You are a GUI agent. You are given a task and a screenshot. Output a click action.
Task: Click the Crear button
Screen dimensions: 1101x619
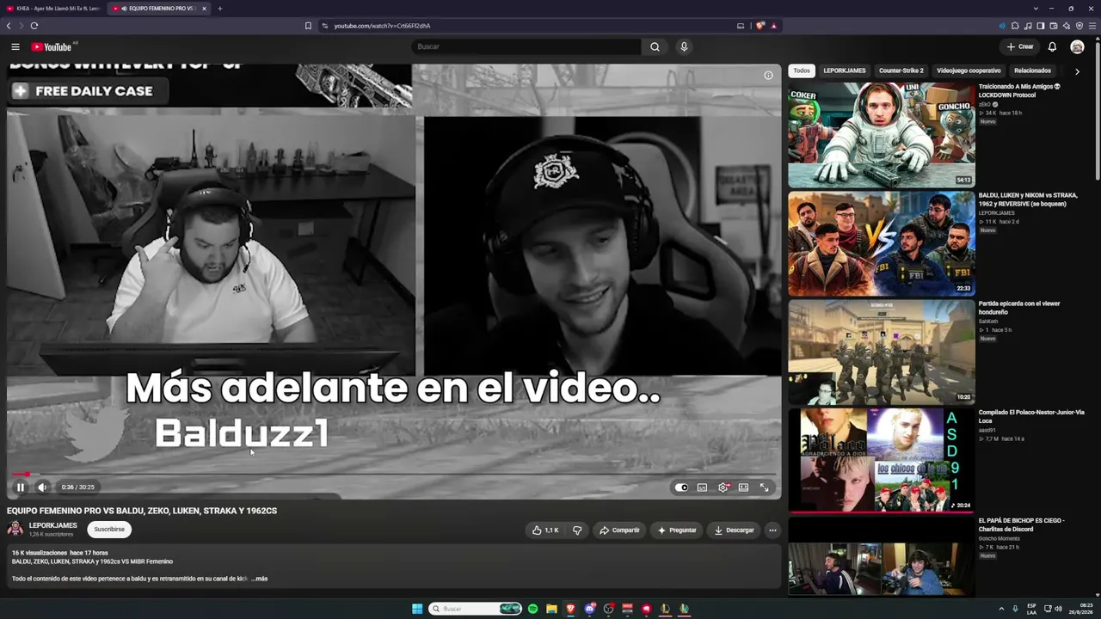point(1019,46)
